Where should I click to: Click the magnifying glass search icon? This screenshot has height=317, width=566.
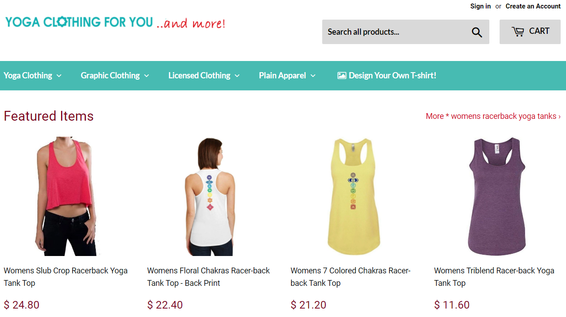(477, 32)
